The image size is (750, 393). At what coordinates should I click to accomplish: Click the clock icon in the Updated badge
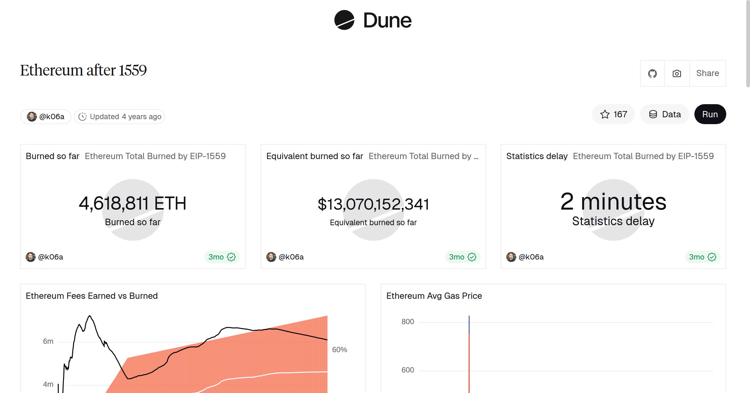[82, 116]
